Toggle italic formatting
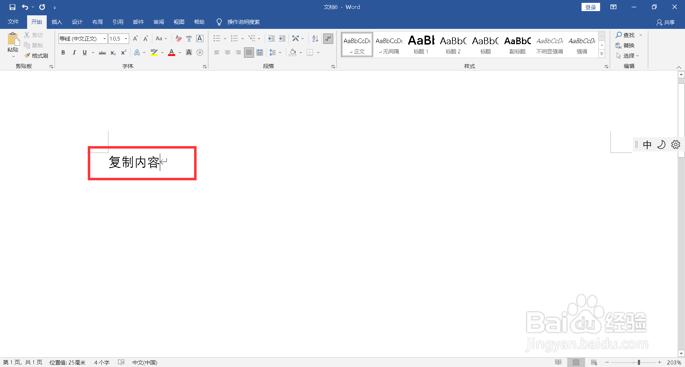Image resolution: width=685 pixels, height=367 pixels. tap(74, 53)
